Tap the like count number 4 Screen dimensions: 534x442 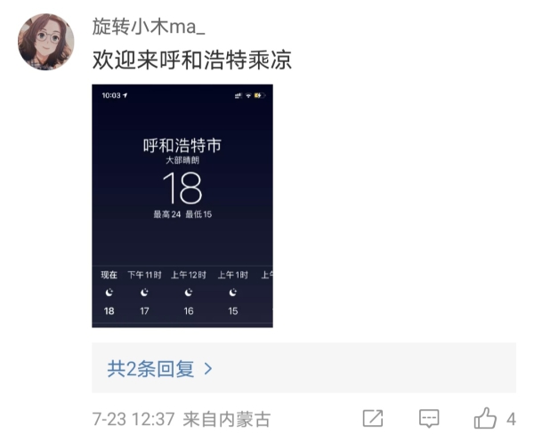(x=511, y=419)
